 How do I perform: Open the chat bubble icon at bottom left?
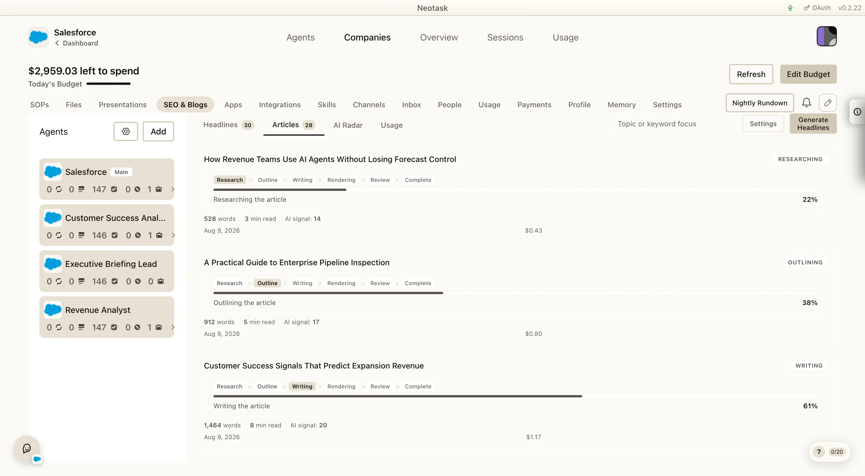coord(27,448)
